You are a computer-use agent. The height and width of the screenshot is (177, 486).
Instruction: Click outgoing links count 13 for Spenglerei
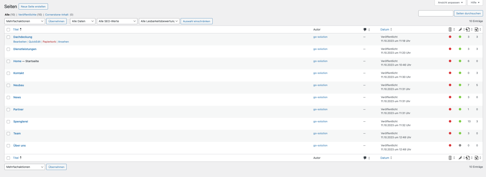(469, 121)
